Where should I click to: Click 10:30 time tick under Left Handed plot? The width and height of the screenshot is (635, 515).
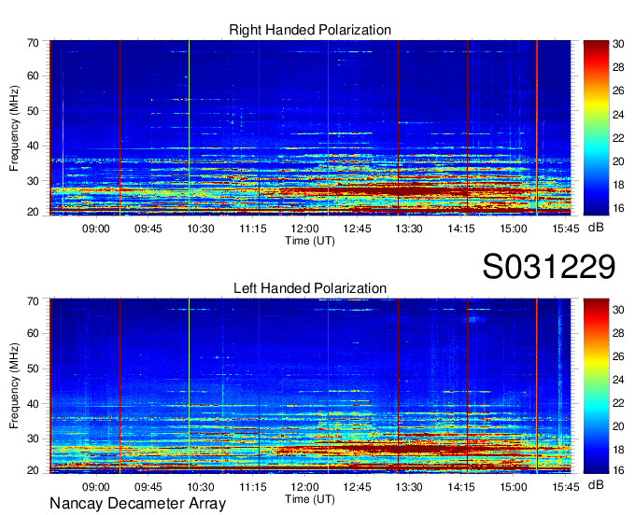tap(201, 487)
